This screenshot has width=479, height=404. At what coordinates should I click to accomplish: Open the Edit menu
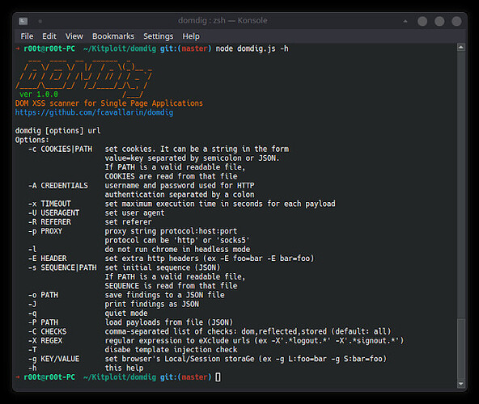(x=49, y=36)
